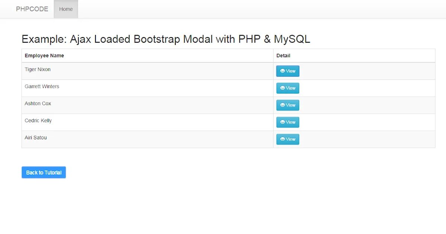The width and height of the screenshot is (446, 234).
Task: Click the Ashton Cox name cell
Action: tap(38, 104)
